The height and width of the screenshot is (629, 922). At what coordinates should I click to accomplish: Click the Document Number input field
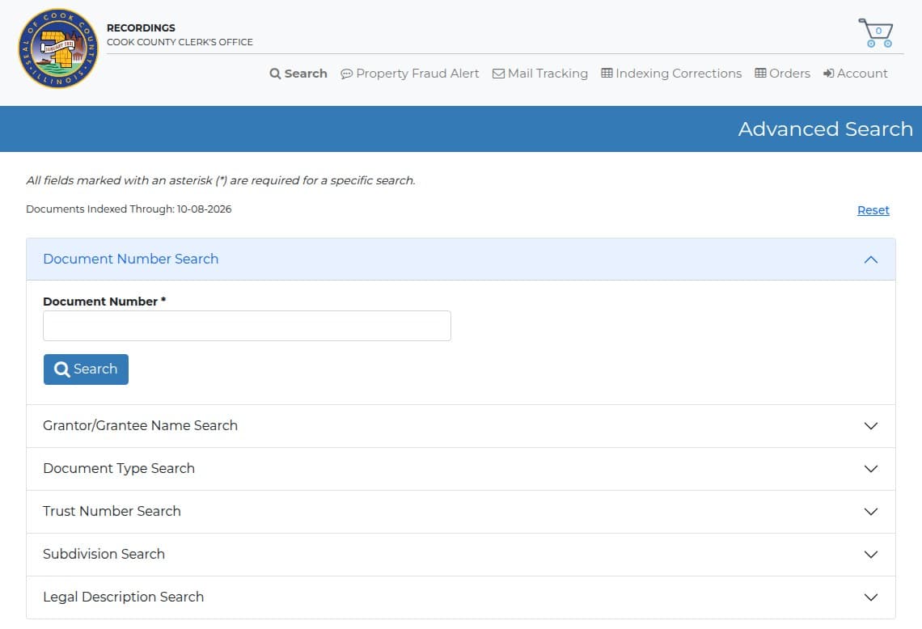pos(247,326)
